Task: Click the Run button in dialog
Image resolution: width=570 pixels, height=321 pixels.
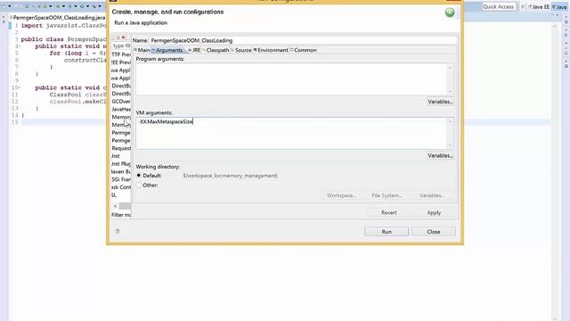Action: coord(387,232)
